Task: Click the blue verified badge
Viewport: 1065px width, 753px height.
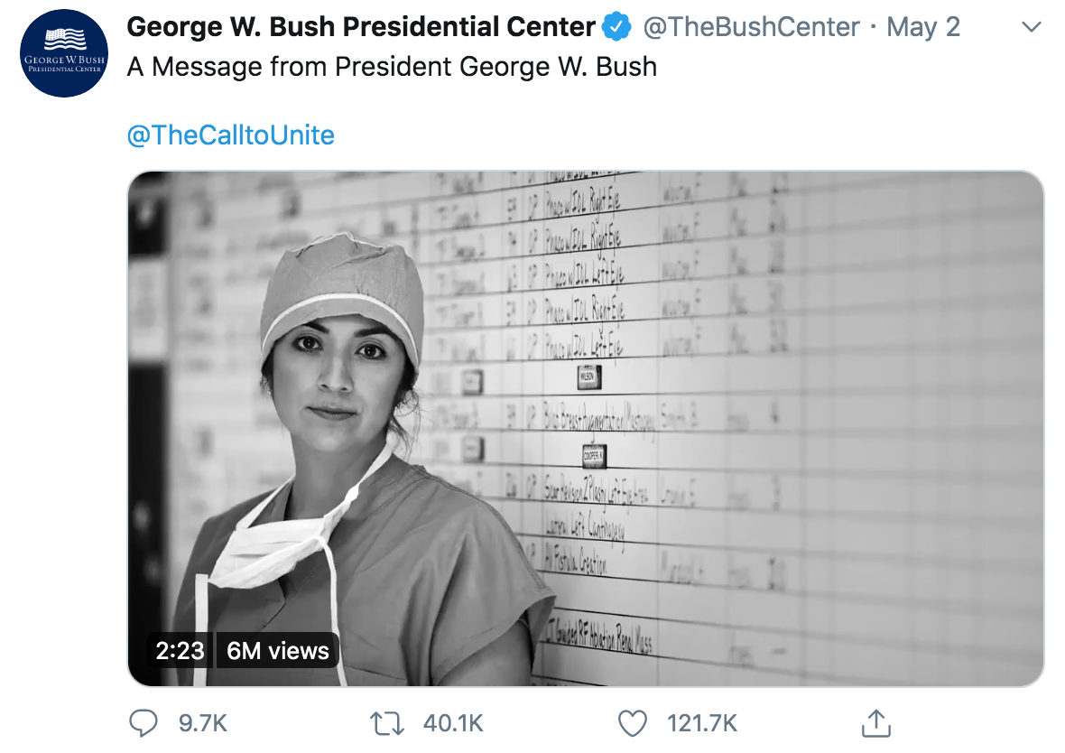Action: coord(616,27)
